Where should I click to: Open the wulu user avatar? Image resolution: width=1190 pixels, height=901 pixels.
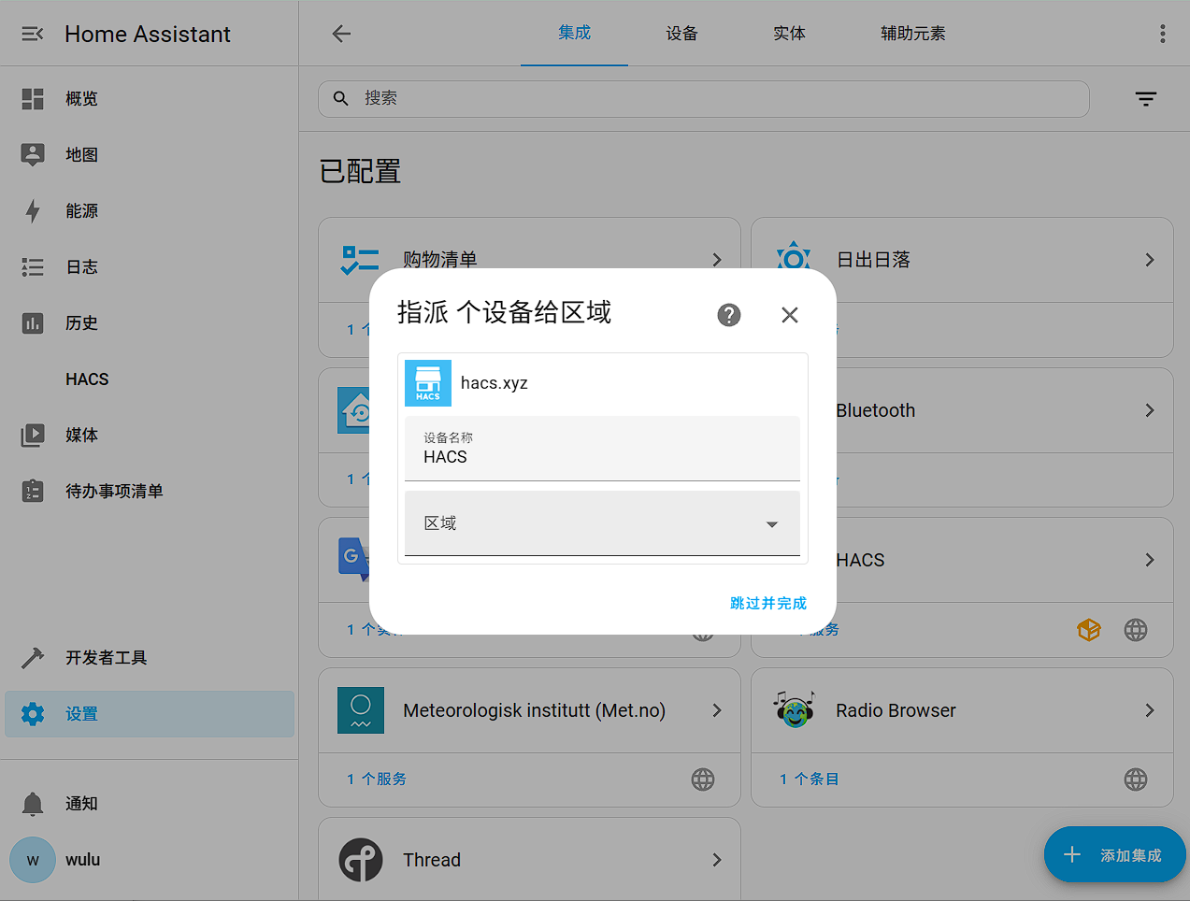pos(33,860)
